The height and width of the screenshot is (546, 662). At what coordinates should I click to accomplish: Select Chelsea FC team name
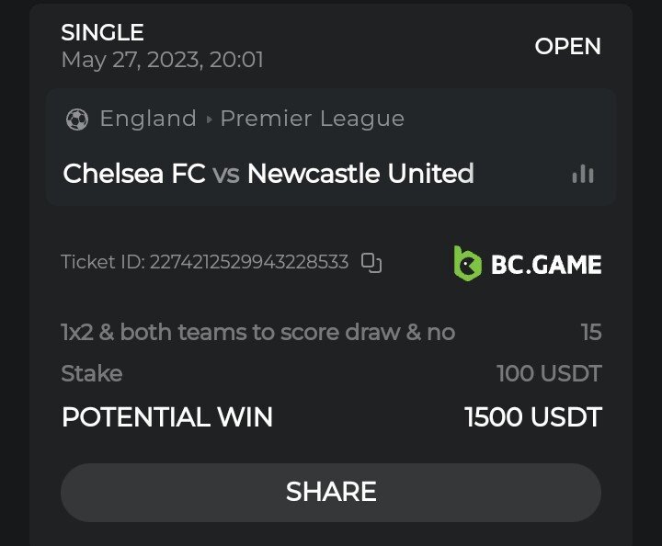(134, 174)
